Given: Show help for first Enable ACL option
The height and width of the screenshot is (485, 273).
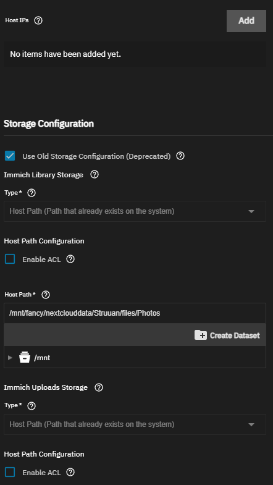Looking at the screenshot, I should coord(70,259).
